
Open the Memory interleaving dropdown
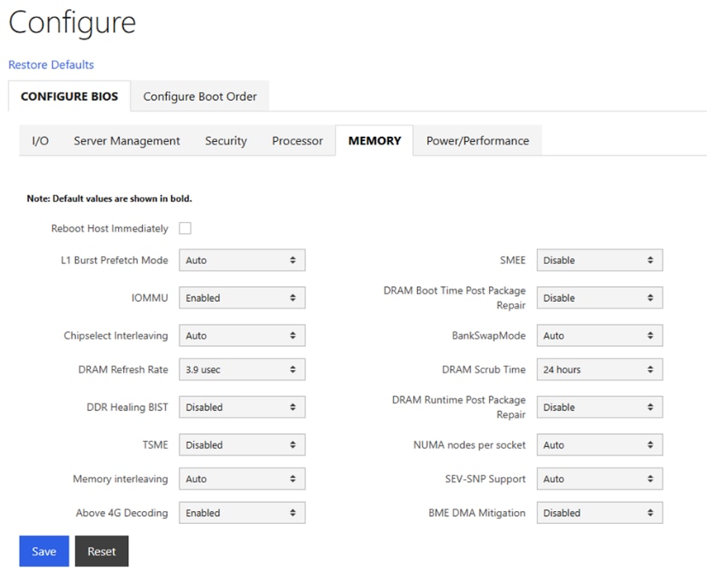pyautogui.click(x=241, y=479)
